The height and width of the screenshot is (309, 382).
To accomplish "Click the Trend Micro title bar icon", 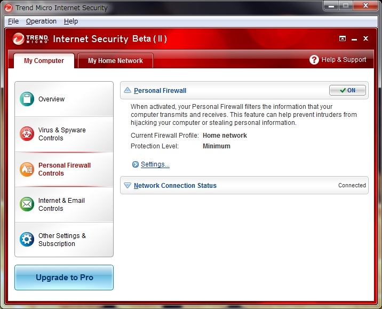I will [9, 8].
